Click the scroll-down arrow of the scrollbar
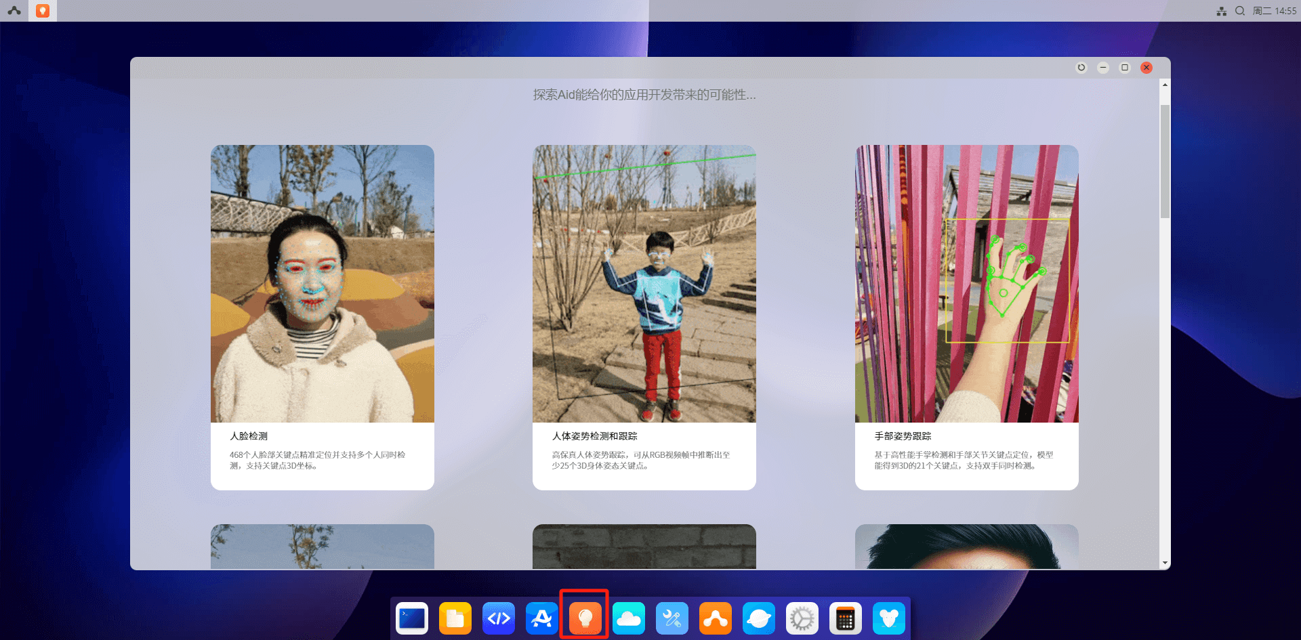The height and width of the screenshot is (640, 1301). (1165, 563)
